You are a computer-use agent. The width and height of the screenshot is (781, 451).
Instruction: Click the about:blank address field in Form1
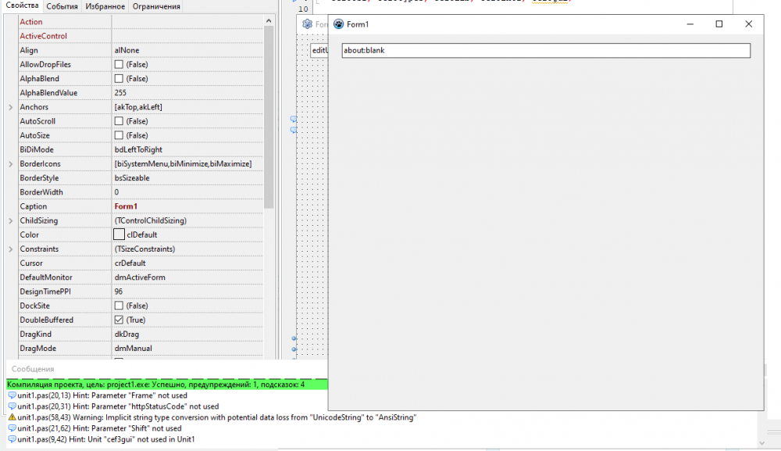546,50
